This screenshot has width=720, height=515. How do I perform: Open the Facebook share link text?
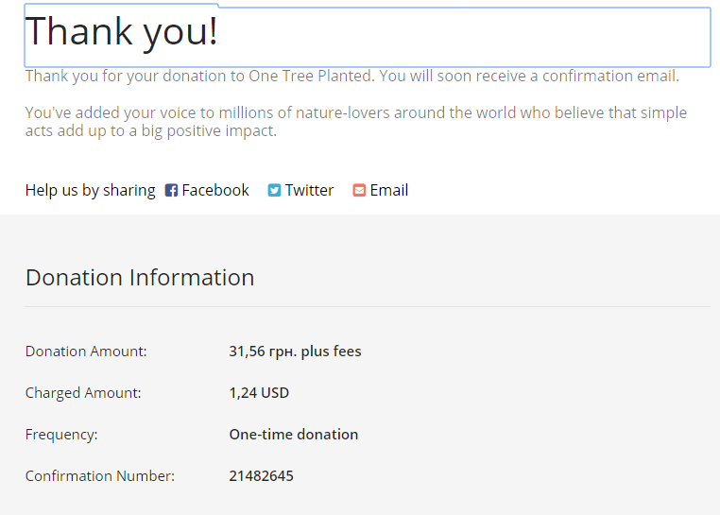(x=215, y=190)
